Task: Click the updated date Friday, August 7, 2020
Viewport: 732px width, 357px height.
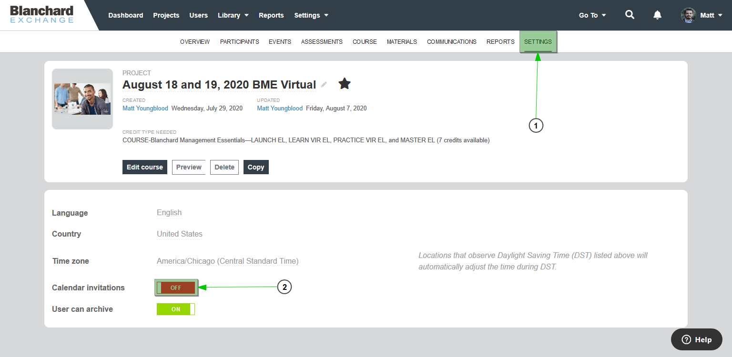Action: pos(336,108)
